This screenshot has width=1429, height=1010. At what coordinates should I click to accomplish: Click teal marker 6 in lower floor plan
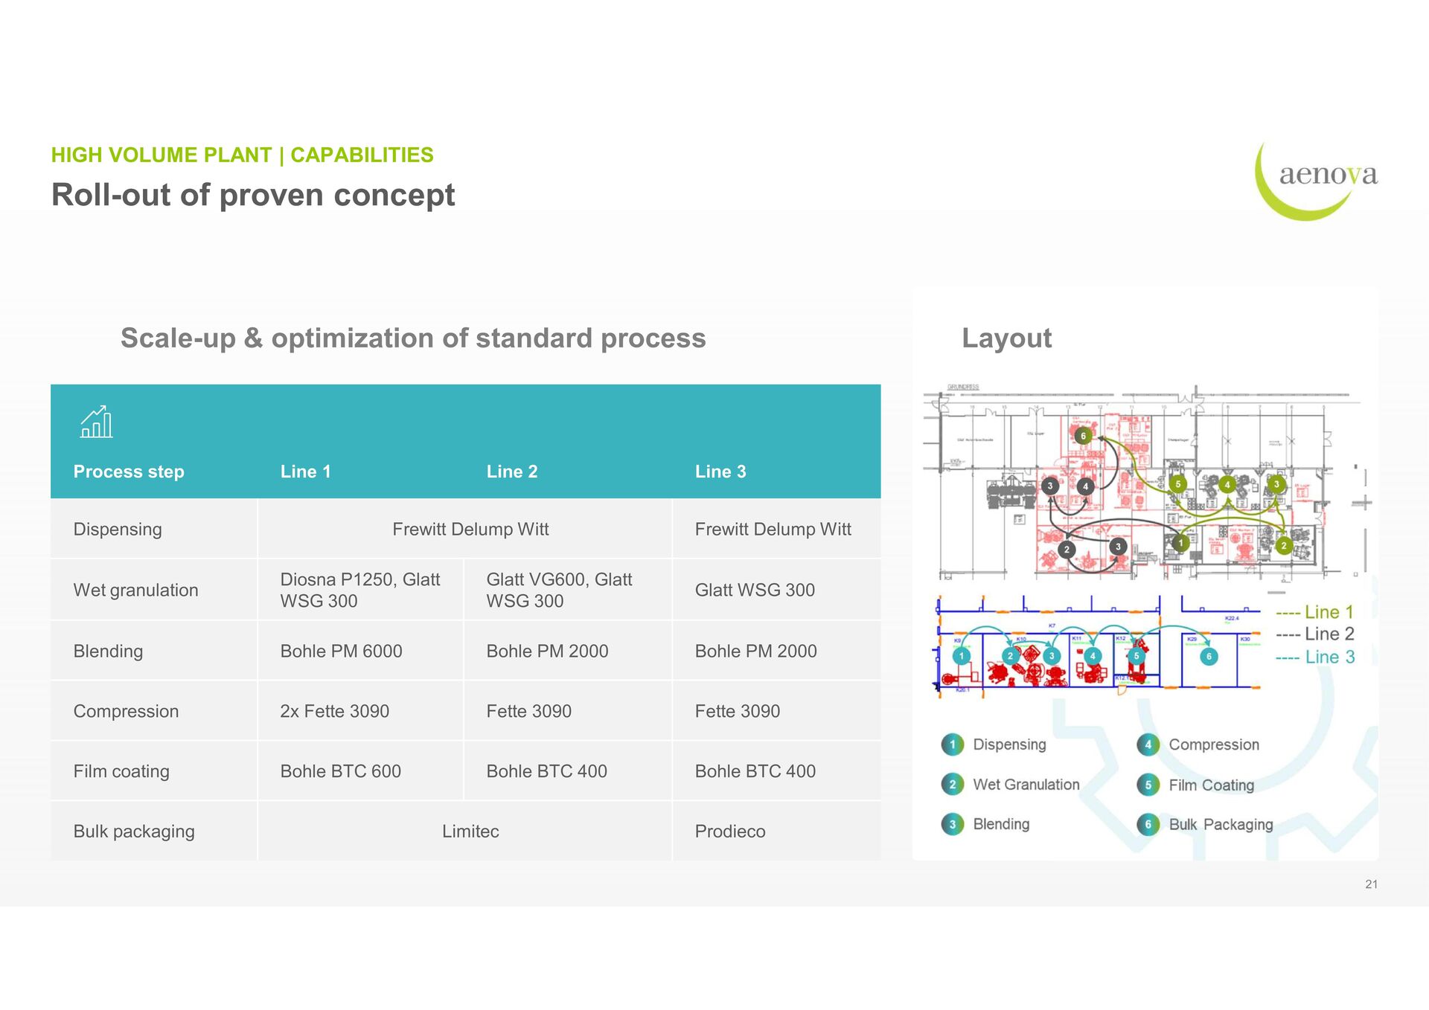[1209, 656]
